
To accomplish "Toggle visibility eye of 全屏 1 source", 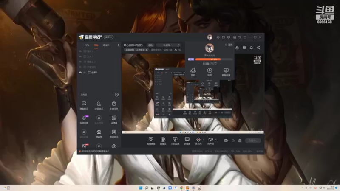I will (x=80, y=72).
